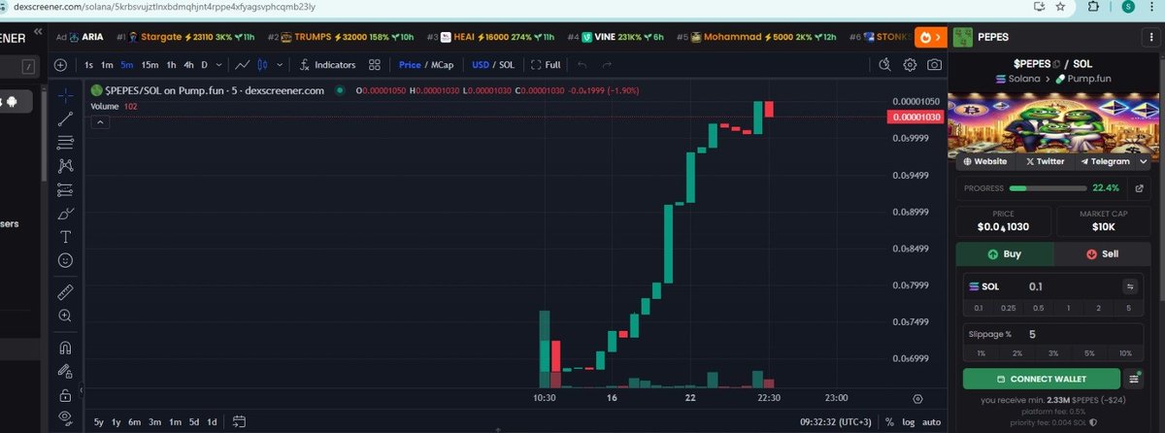Pick the brush drawing tool
Viewport: 1165px width, 433px height.
pyautogui.click(x=65, y=213)
